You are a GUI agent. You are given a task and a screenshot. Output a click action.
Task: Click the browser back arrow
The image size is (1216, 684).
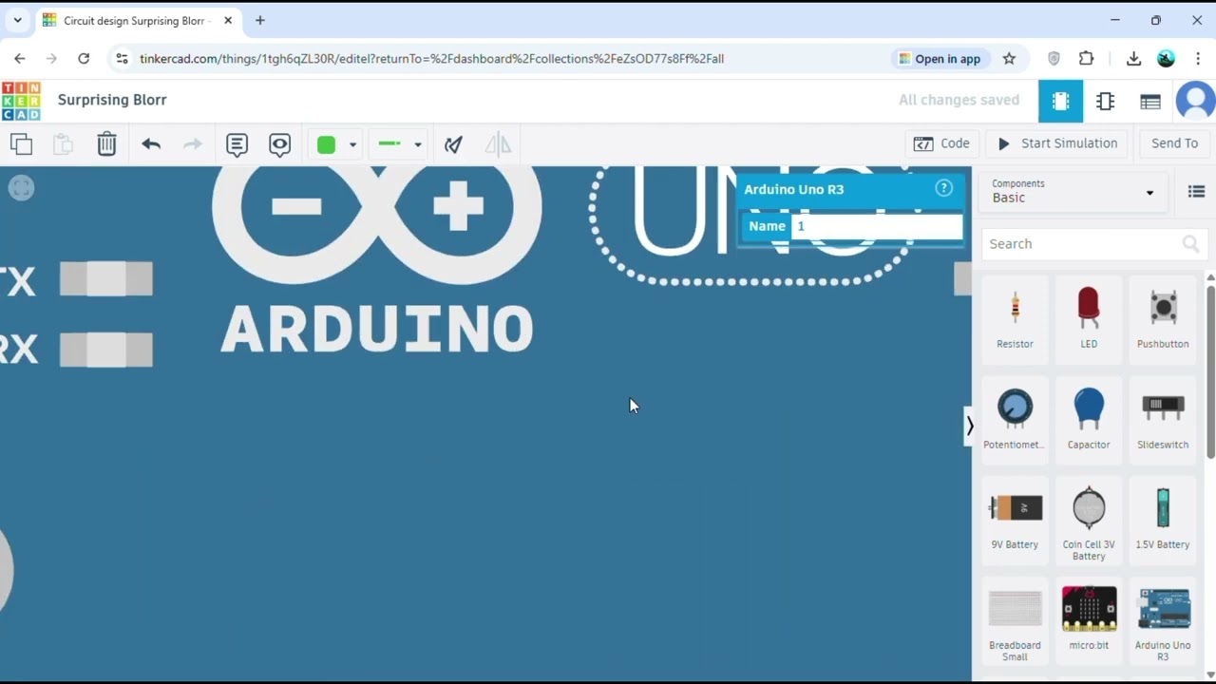click(x=20, y=59)
